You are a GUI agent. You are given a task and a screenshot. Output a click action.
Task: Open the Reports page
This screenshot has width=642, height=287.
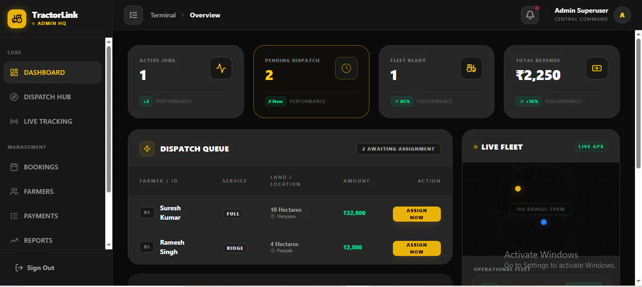pyautogui.click(x=53, y=240)
